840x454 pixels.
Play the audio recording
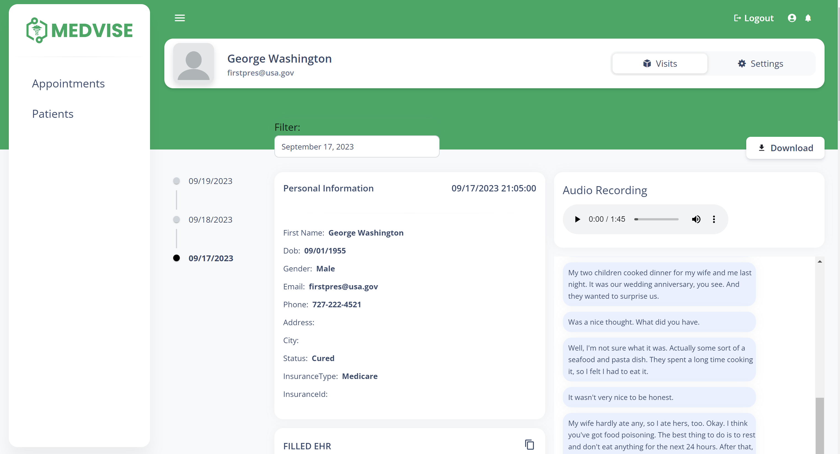point(577,219)
